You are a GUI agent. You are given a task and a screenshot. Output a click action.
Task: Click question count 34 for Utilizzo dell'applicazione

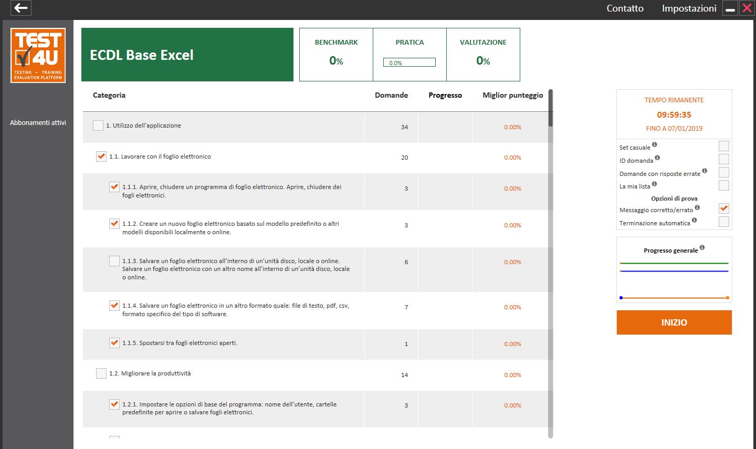tap(404, 127)
